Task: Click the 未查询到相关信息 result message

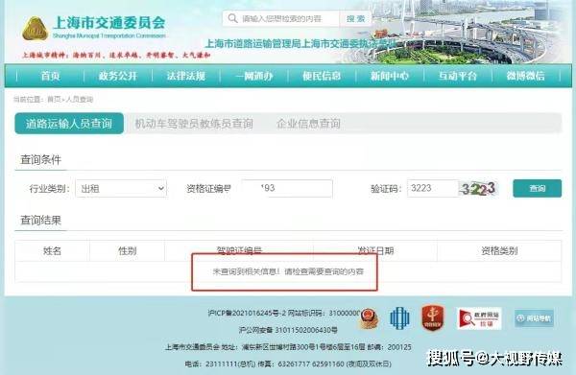Action: [x=288, y=271]
